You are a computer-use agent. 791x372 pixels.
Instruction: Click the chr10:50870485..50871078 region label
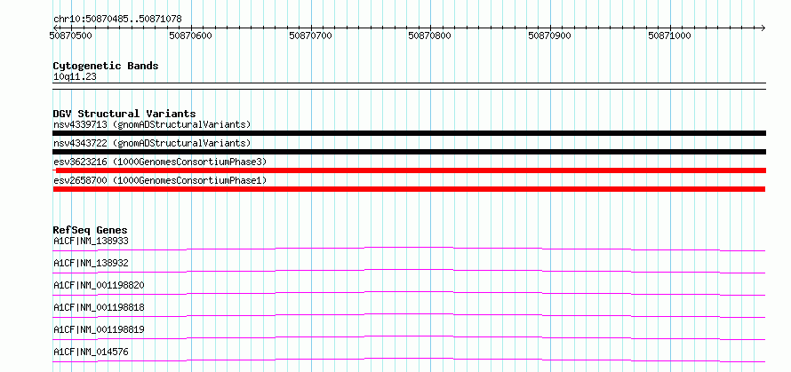(117, 20)
